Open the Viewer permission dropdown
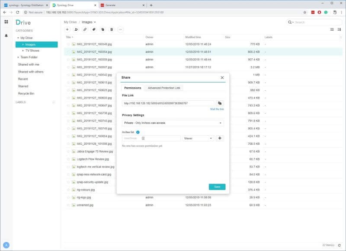The image size is (346, 251). coord(197,138)
